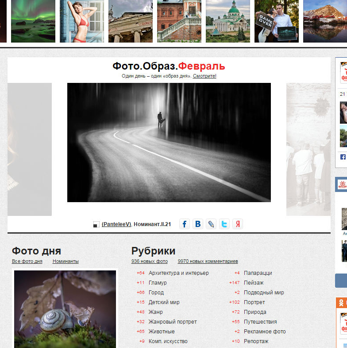This screenshot has height=348, width=347.
Task: Share photo via Twitter icon
Action: pyautogui.click(x=224, y=224)
